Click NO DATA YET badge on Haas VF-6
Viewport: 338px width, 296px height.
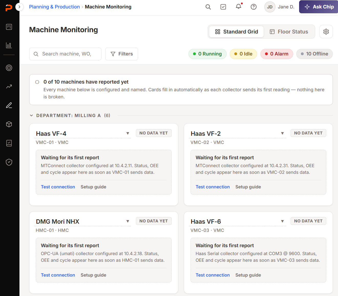click(x=308, y=221)
